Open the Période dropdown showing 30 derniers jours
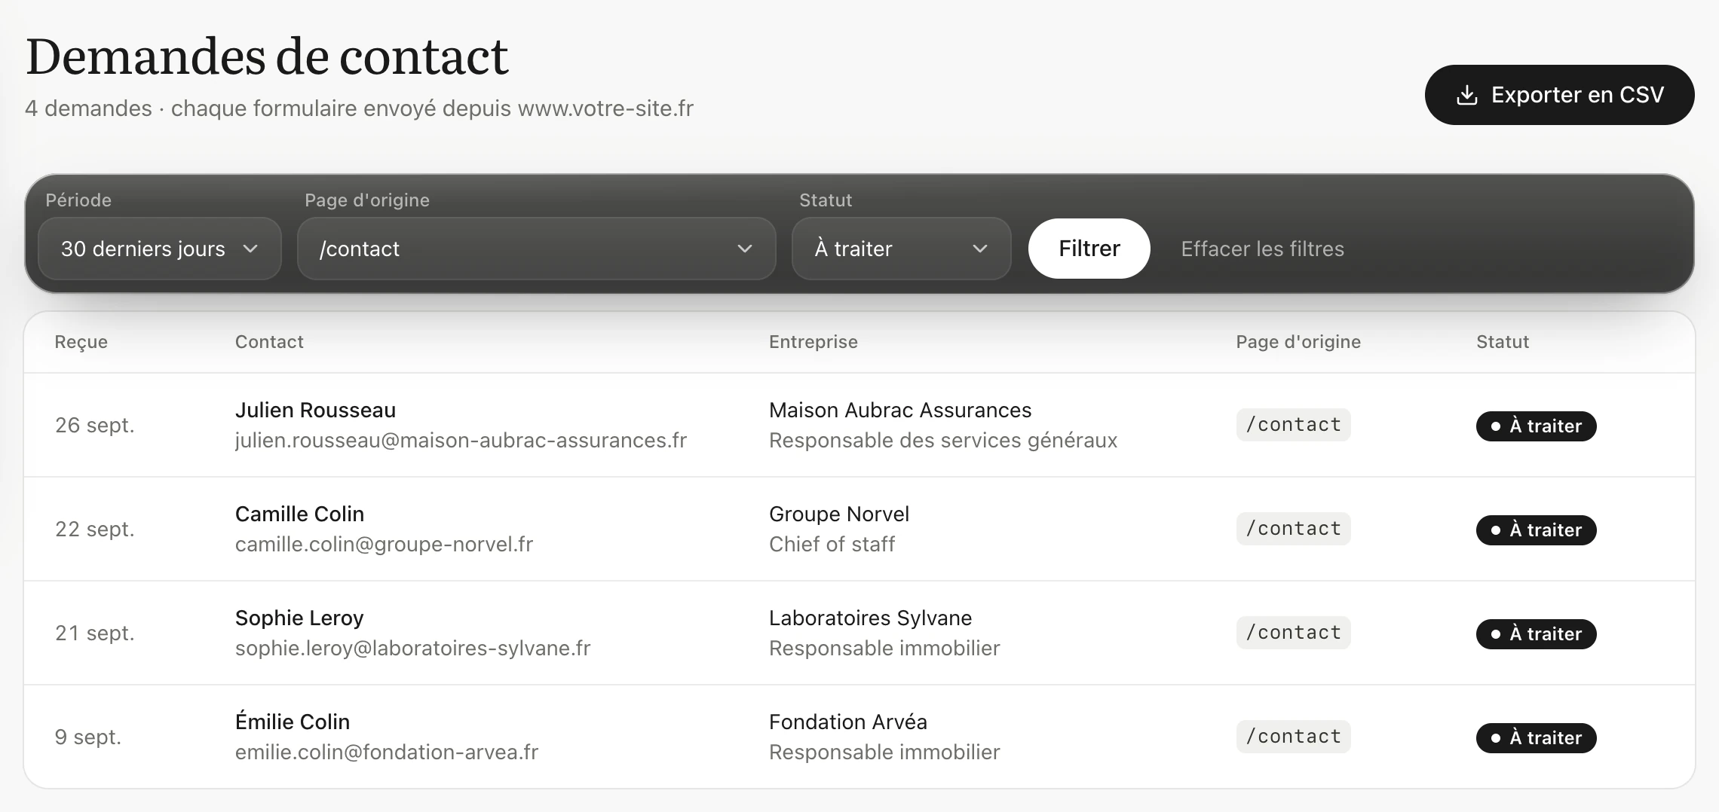 point(160,249)
